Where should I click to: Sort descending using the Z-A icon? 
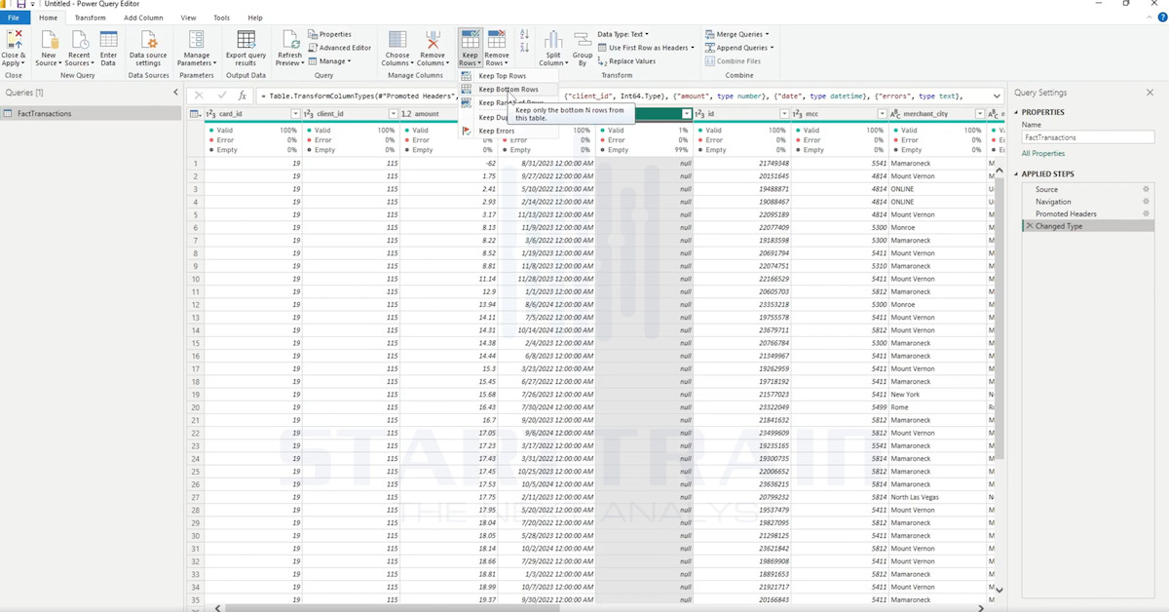click(525, 47)
